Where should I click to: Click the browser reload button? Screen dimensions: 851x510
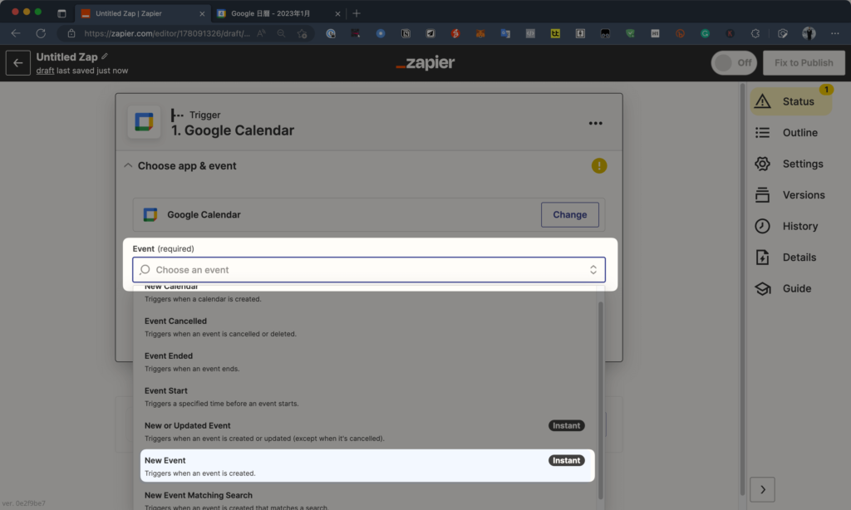pyautogui.click(x=41, y=33)
